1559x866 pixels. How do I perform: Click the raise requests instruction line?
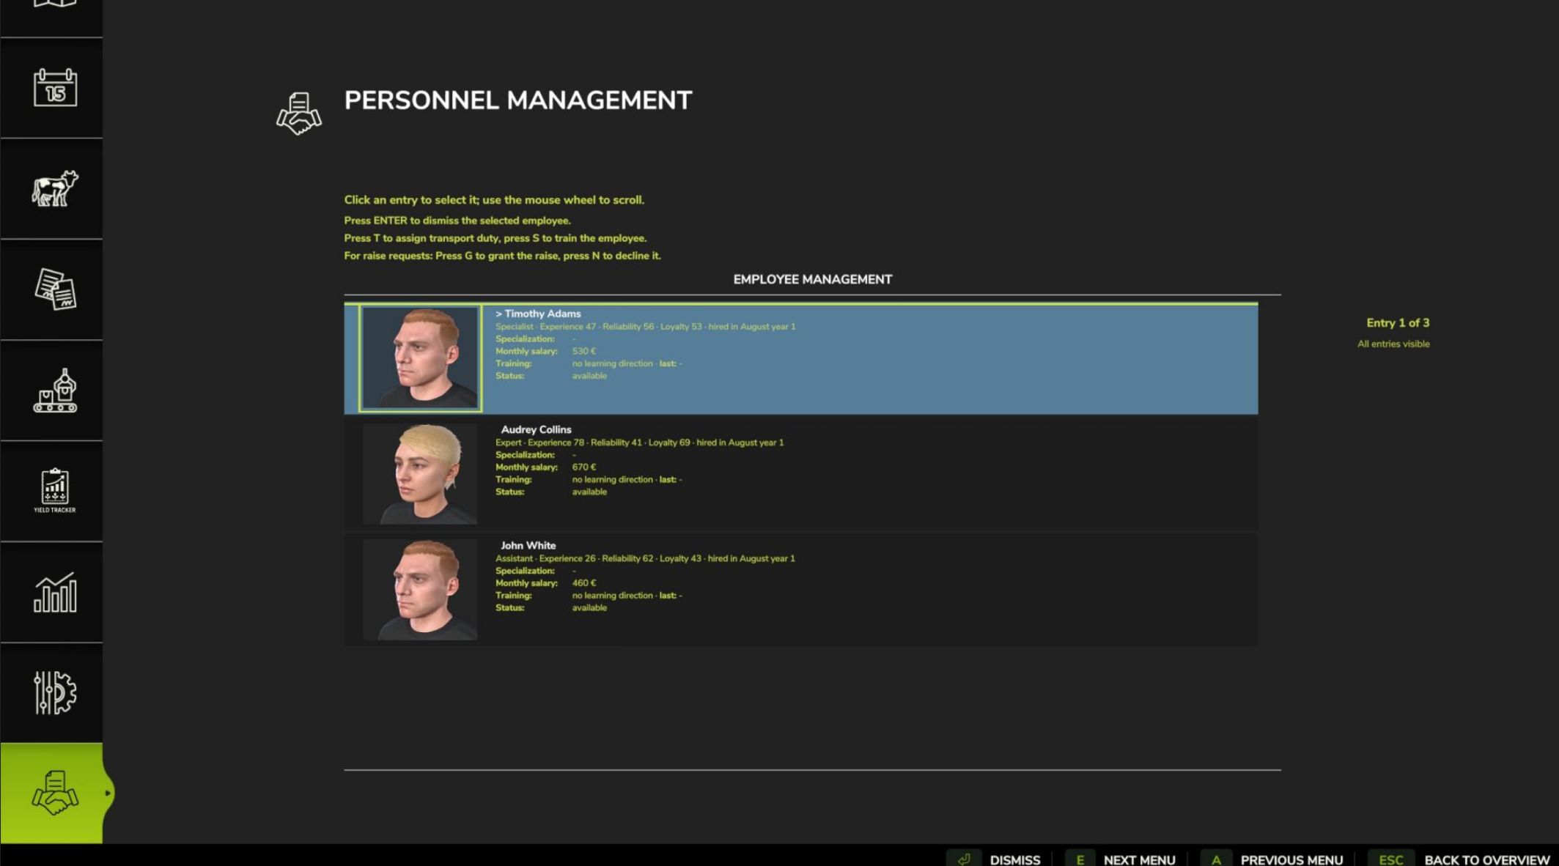(502, 256)
